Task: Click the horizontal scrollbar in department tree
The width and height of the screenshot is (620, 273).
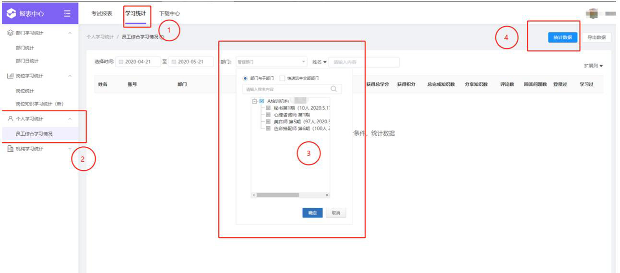Action: [x=277, y=195]
